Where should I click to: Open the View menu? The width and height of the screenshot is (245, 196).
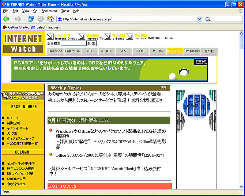coord(26,11)
